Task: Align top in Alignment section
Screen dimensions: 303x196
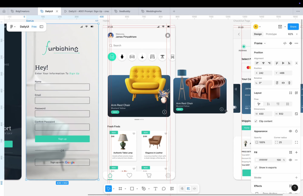Action: (277, 63)
